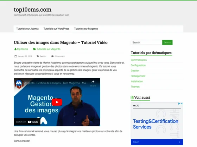
Task: Open Thèmes in thématiques list
Action: click(135, 87)
